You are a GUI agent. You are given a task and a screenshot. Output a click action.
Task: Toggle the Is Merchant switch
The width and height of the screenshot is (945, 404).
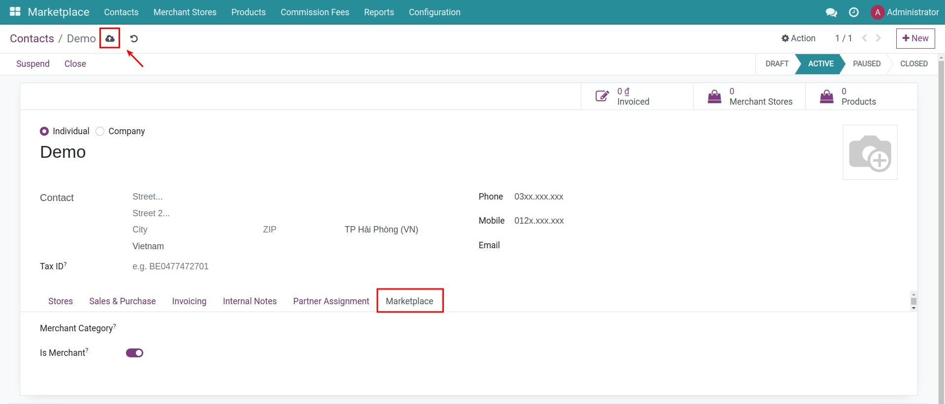tap(134, 353)
